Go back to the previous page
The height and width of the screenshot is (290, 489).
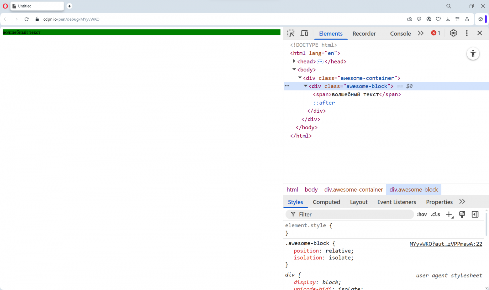click(x=5, y=19)
